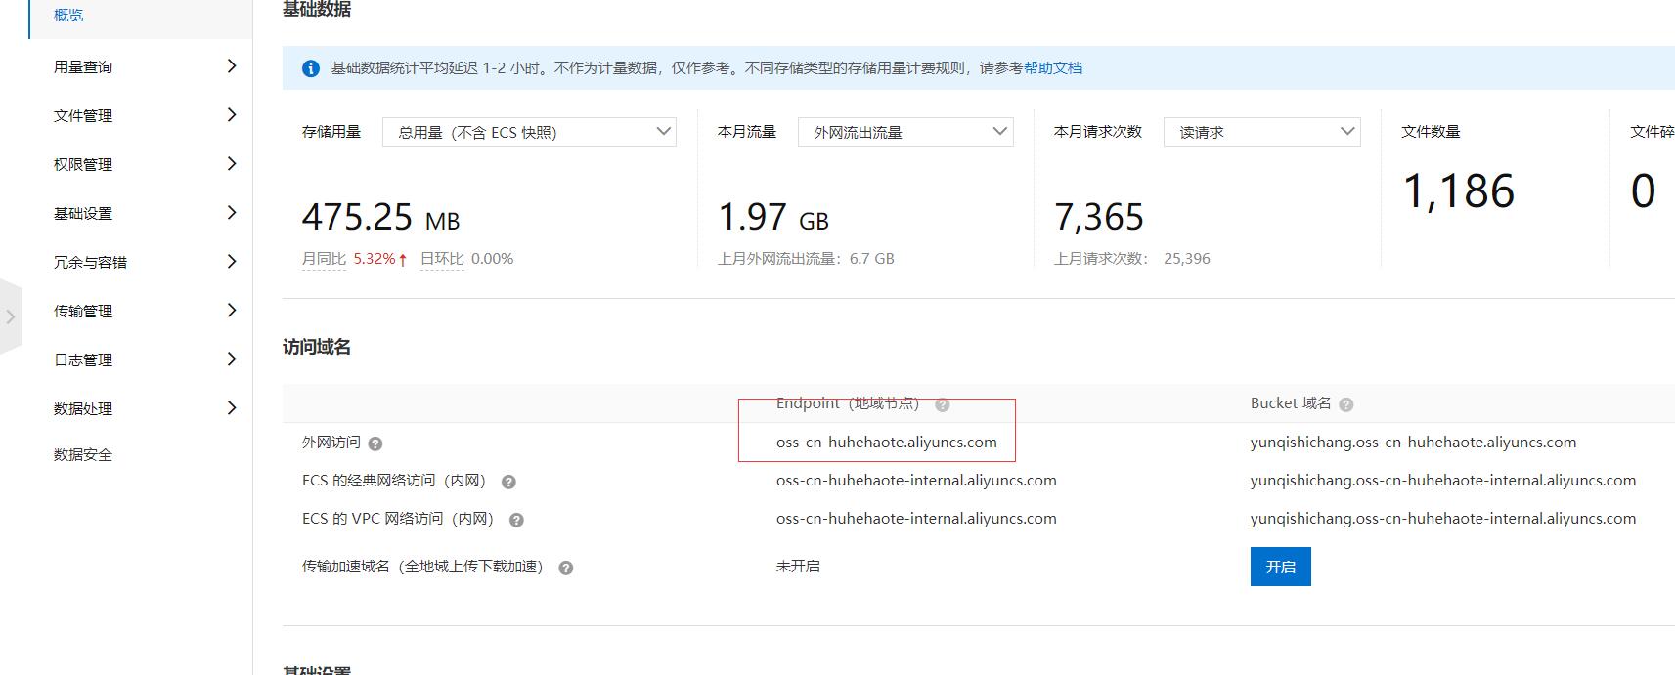1675x675 pixels.
Task: Open 文件管理 in the sidebar
Action: (x=83, y=115)
